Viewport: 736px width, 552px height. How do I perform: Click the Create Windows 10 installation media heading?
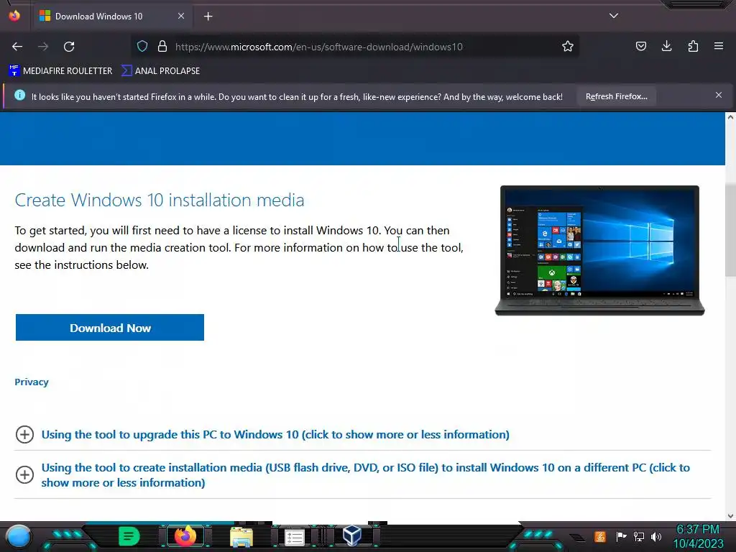(x=160, y=200)
